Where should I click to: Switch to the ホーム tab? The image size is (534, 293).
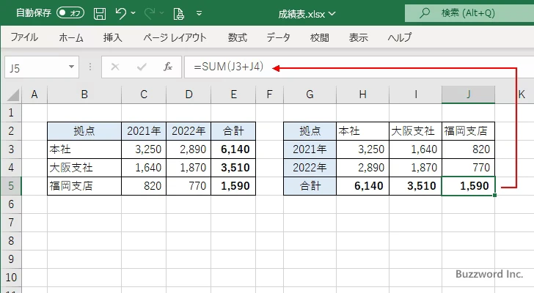coord(71,37)
